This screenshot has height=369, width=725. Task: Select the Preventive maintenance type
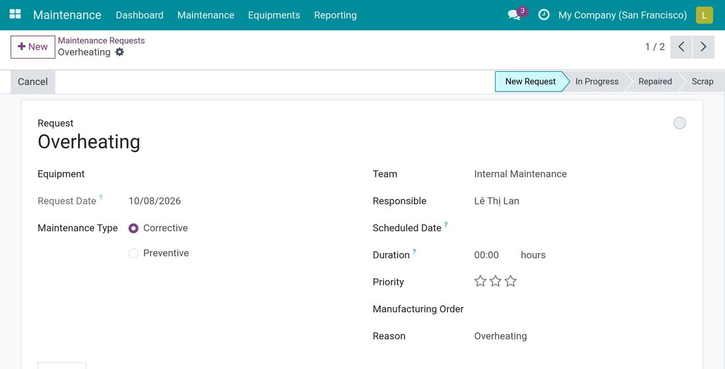134,254
